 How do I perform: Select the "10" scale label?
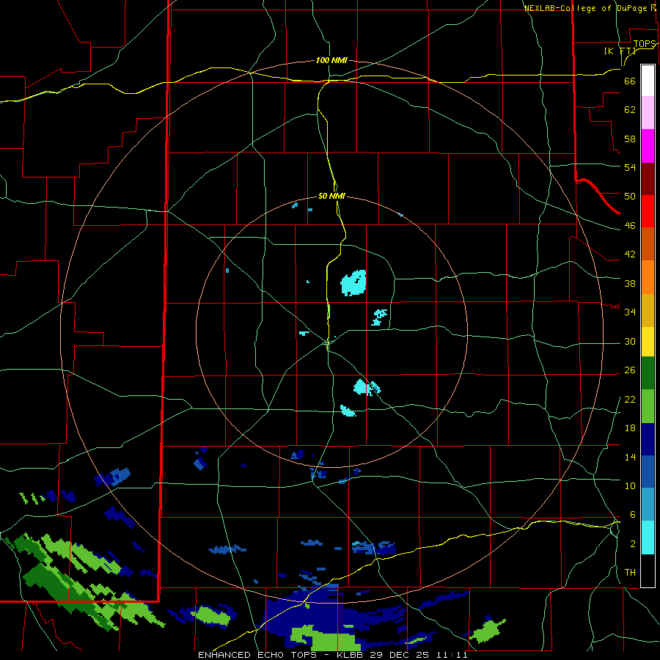pyautogui.click(x=630, y=485)
